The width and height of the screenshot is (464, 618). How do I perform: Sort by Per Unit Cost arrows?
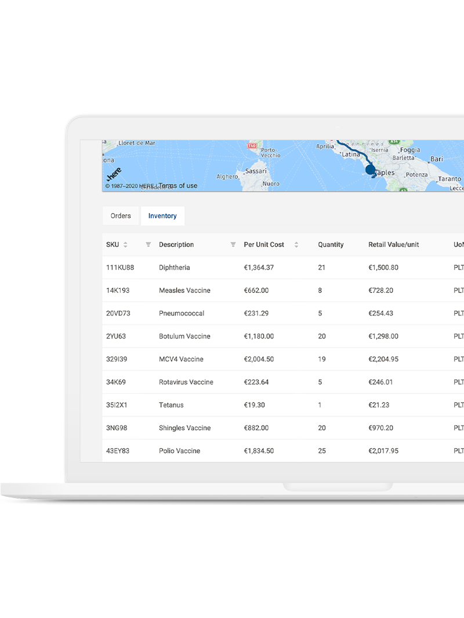(x=296, y=245)
